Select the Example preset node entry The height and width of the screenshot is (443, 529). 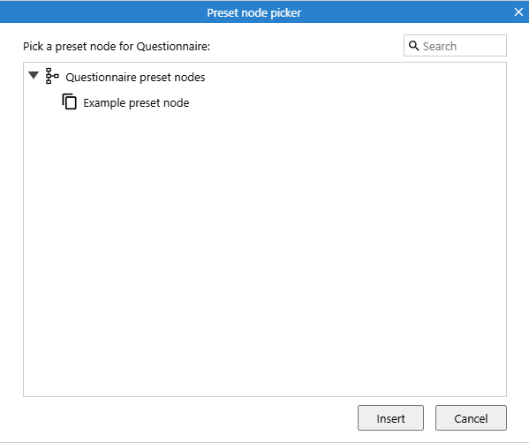point(136,103)
